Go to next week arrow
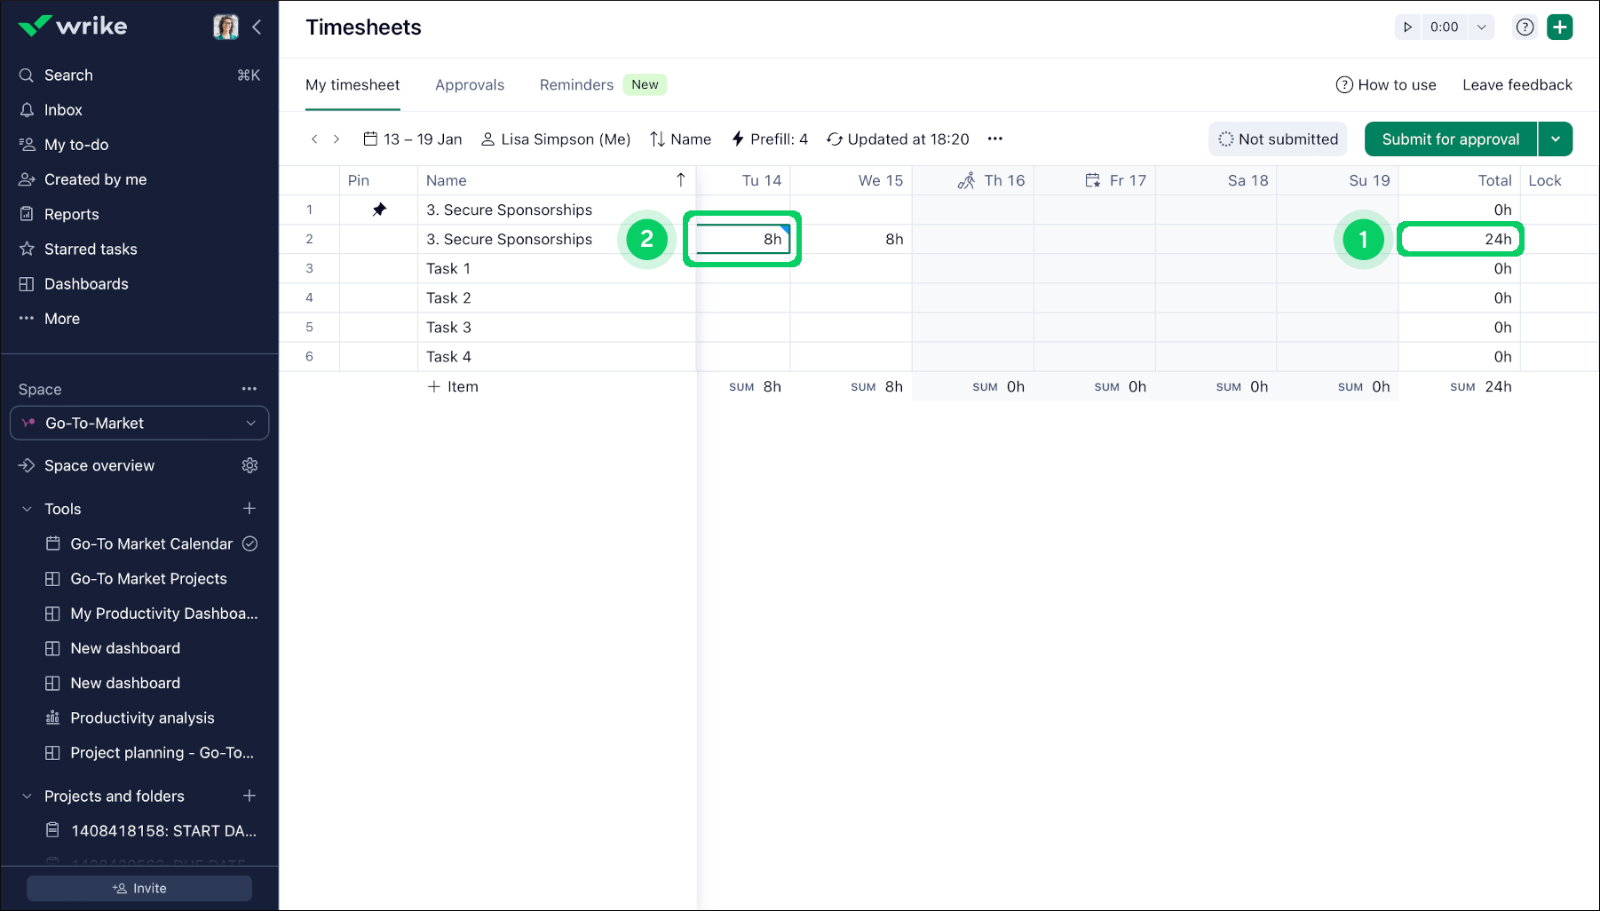Viewport: 1600px width, 911px height. pyautogui.click(x=337, y=139)
